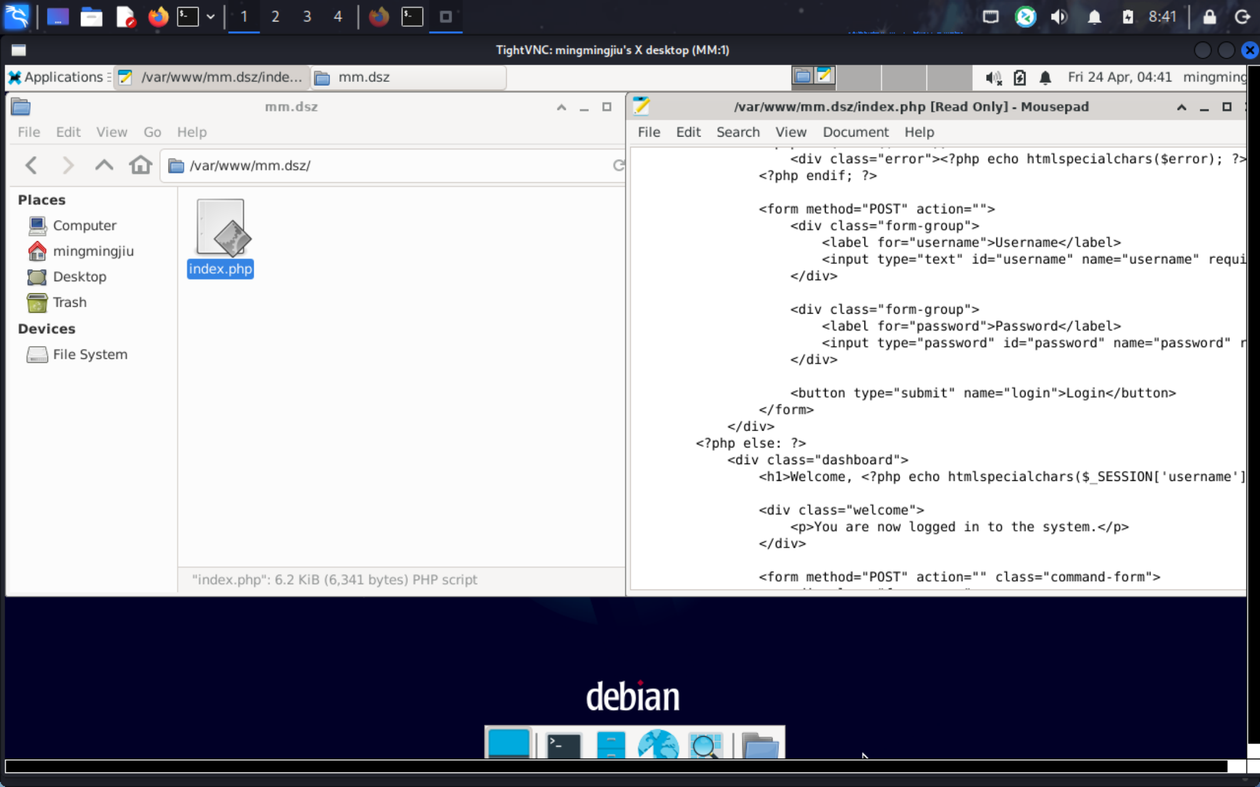Toggle mute on remote desktop volume icon
Image resolution: width=1260 pixels, height=787 pixels.
tap(994, 78)
